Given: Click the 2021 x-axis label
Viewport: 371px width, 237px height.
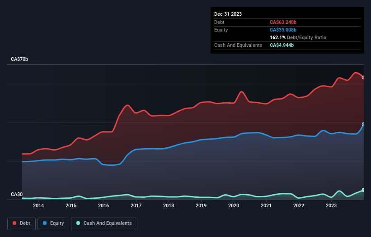Looking at the screenshot, I should (266, 205).
